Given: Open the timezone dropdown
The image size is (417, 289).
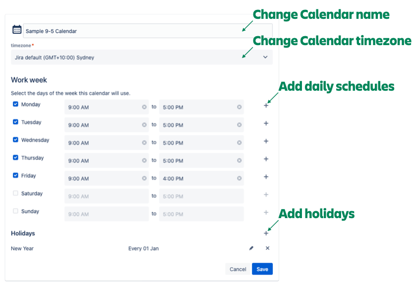Looking at the screenshot, I should [142, 58].
